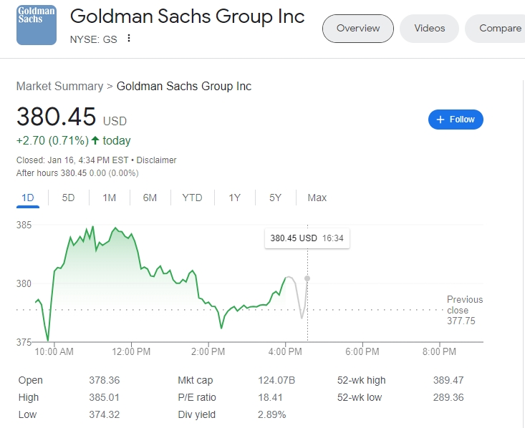Choose the 6M time range
Screen dimensions: 525x428
pyautogui.click(x=150, y=198)
